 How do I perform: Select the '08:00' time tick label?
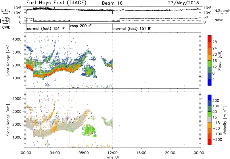tap(84, 153)
